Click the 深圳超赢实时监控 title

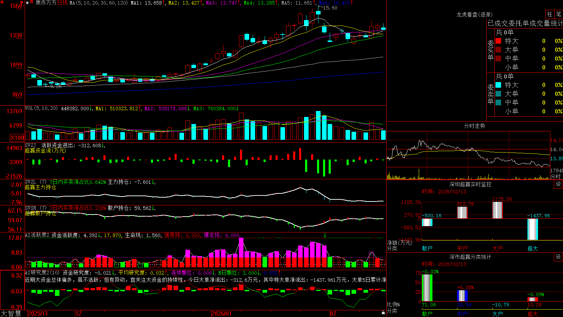click(x=470, y=184)
